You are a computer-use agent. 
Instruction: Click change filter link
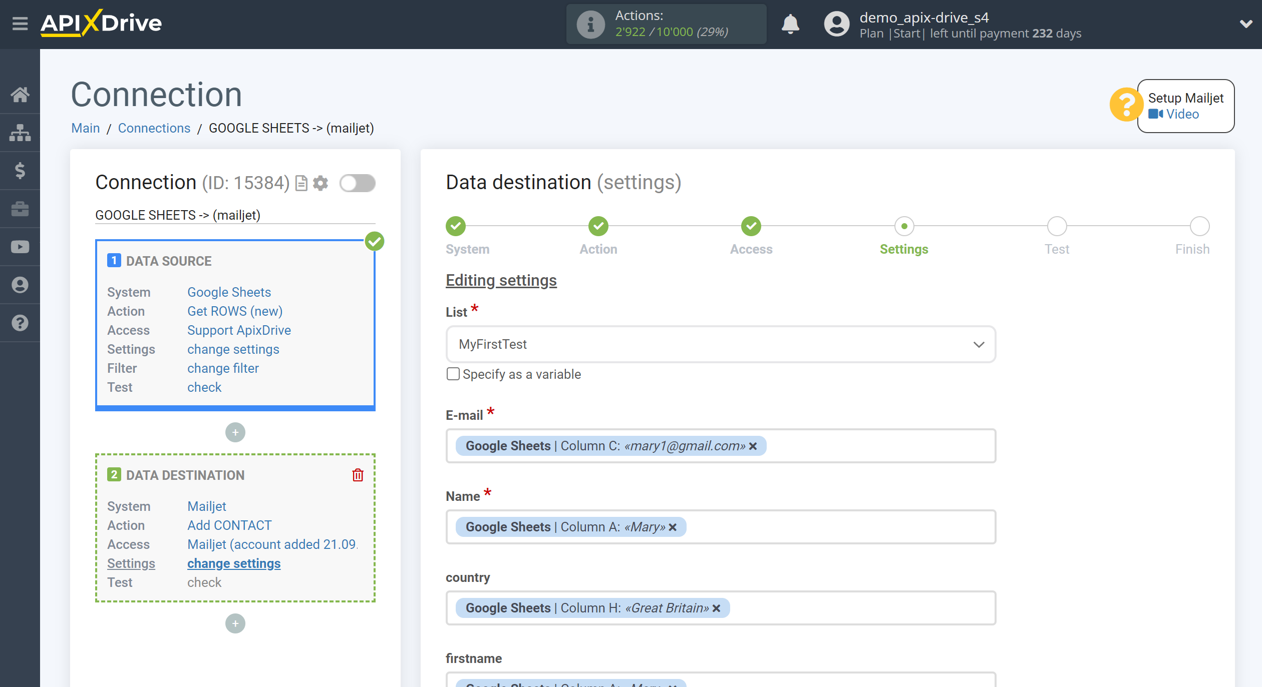tap(223, 368)
